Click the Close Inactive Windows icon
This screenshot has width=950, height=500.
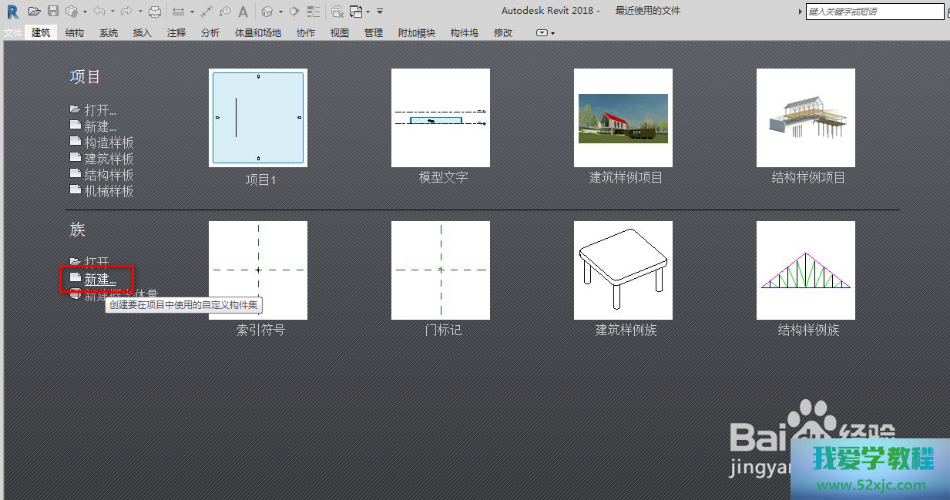[337, 12]
